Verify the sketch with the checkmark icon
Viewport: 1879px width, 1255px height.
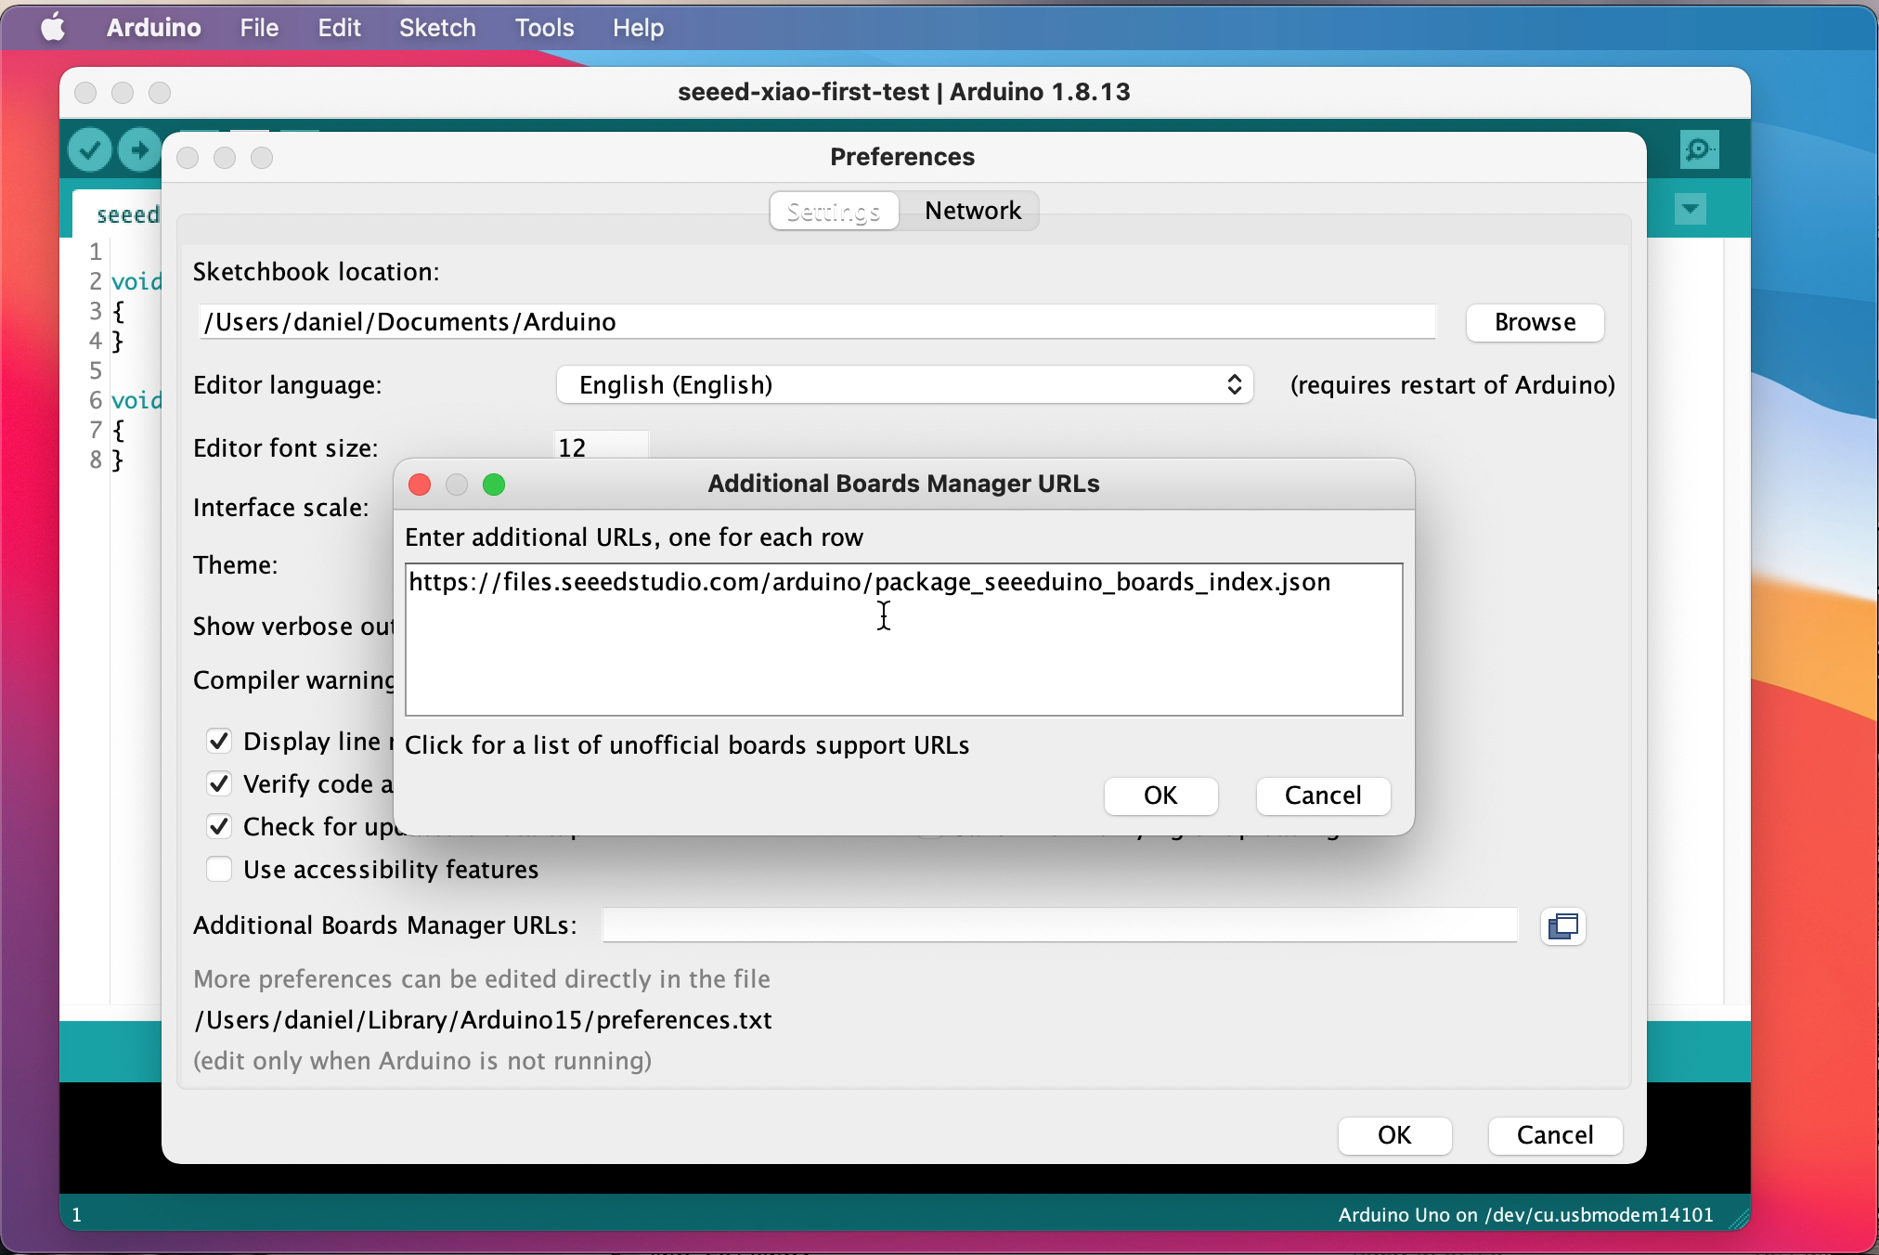pos(90,149)
